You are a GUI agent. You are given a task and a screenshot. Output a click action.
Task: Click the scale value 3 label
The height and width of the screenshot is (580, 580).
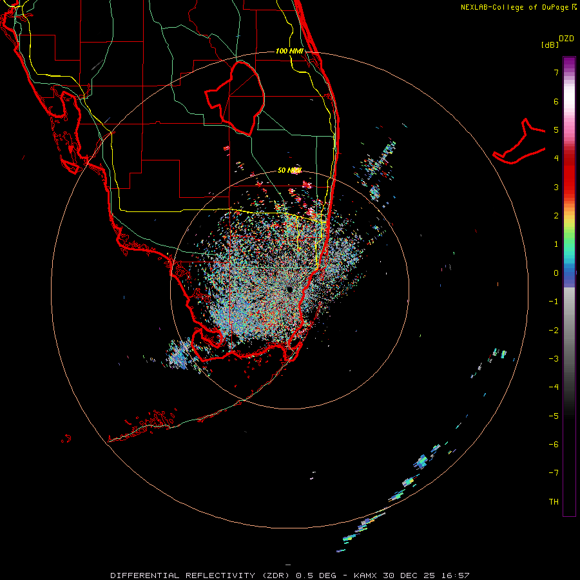tap(556, 187)
